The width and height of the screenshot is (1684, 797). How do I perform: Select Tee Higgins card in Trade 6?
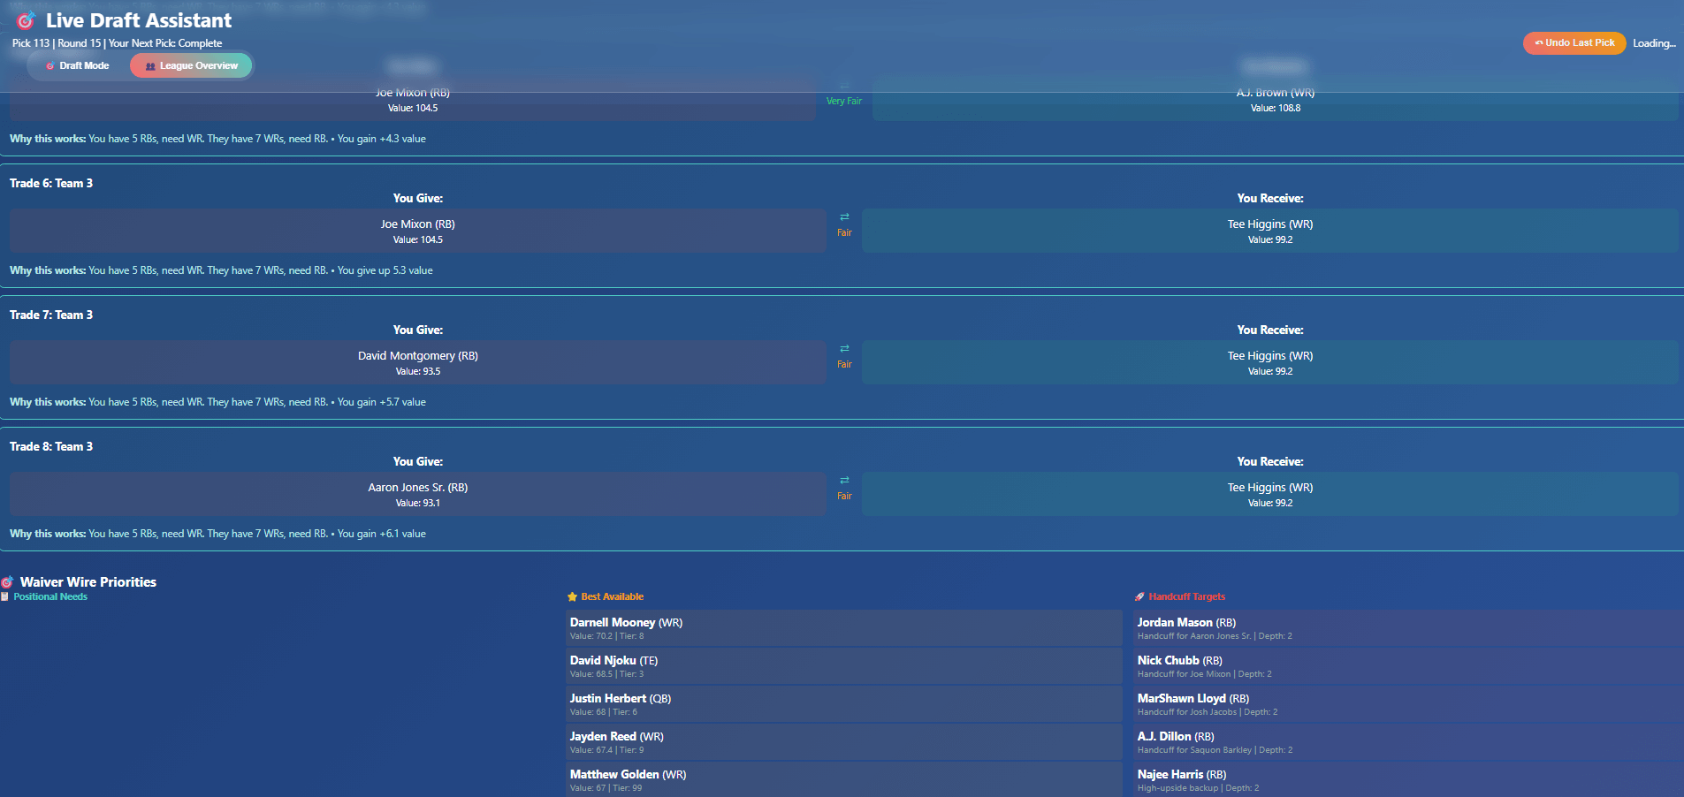(x=1269, y=231)
